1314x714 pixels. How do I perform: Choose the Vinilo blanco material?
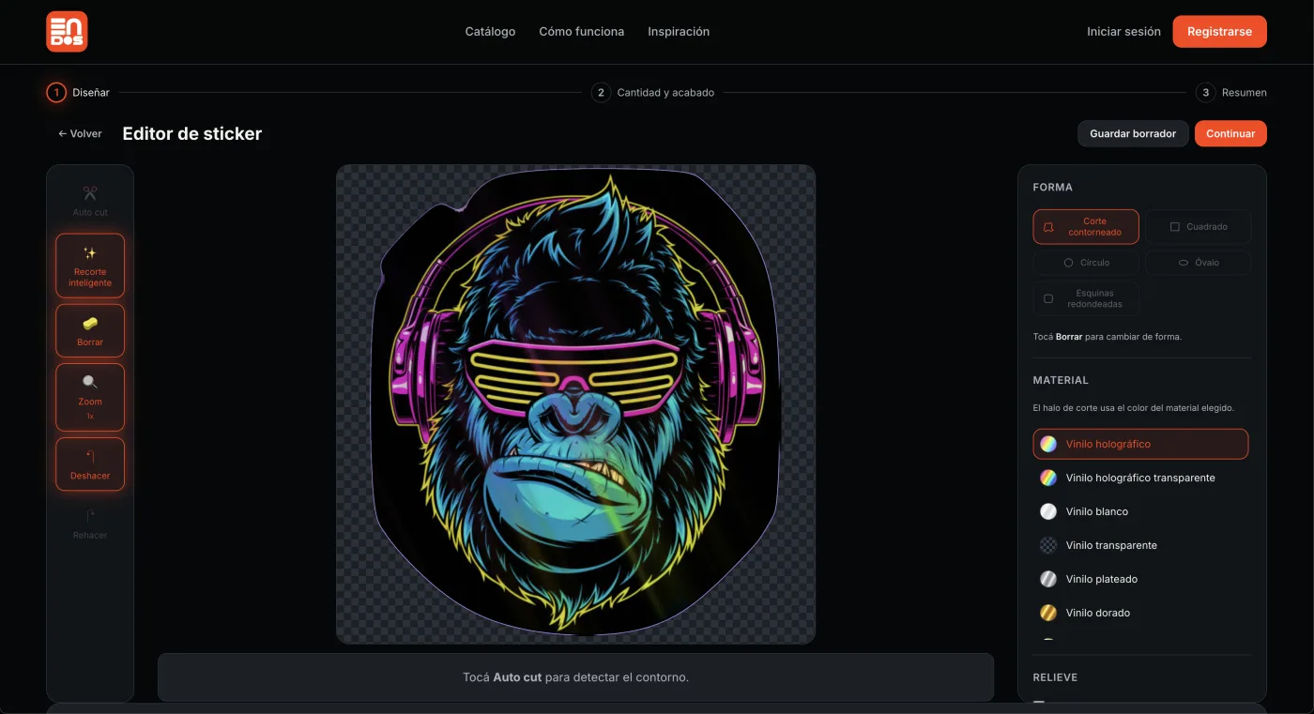pos(1140,511)
